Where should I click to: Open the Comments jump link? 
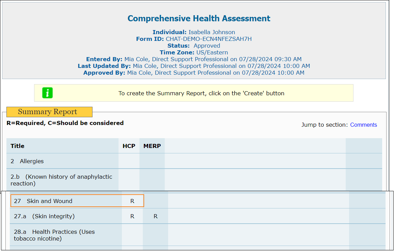click(363, 125)
